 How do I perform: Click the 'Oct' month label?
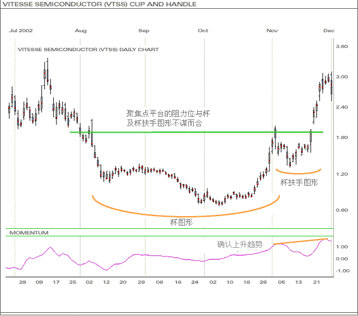pyautogui.click(x=203, y=30)
